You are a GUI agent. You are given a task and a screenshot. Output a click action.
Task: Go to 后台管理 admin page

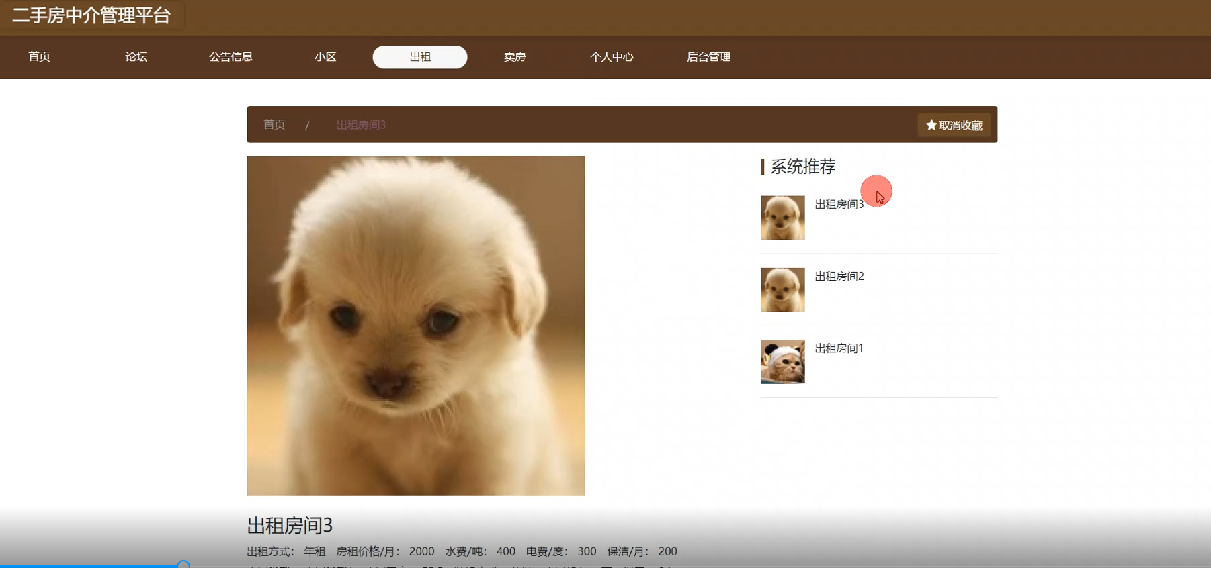click(x=708, y=57)
